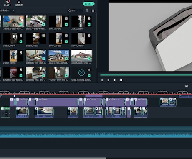The image size is (192, 159).
Task: Select the isolated video clip on the upper track
Action: 168,102
